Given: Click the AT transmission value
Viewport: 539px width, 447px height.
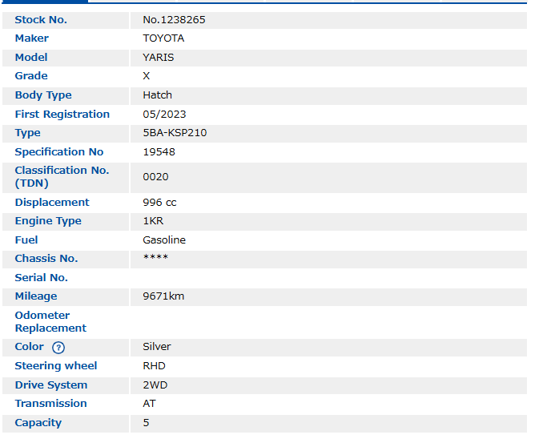Looking at the screenshot, I should (x=150, y=404).
